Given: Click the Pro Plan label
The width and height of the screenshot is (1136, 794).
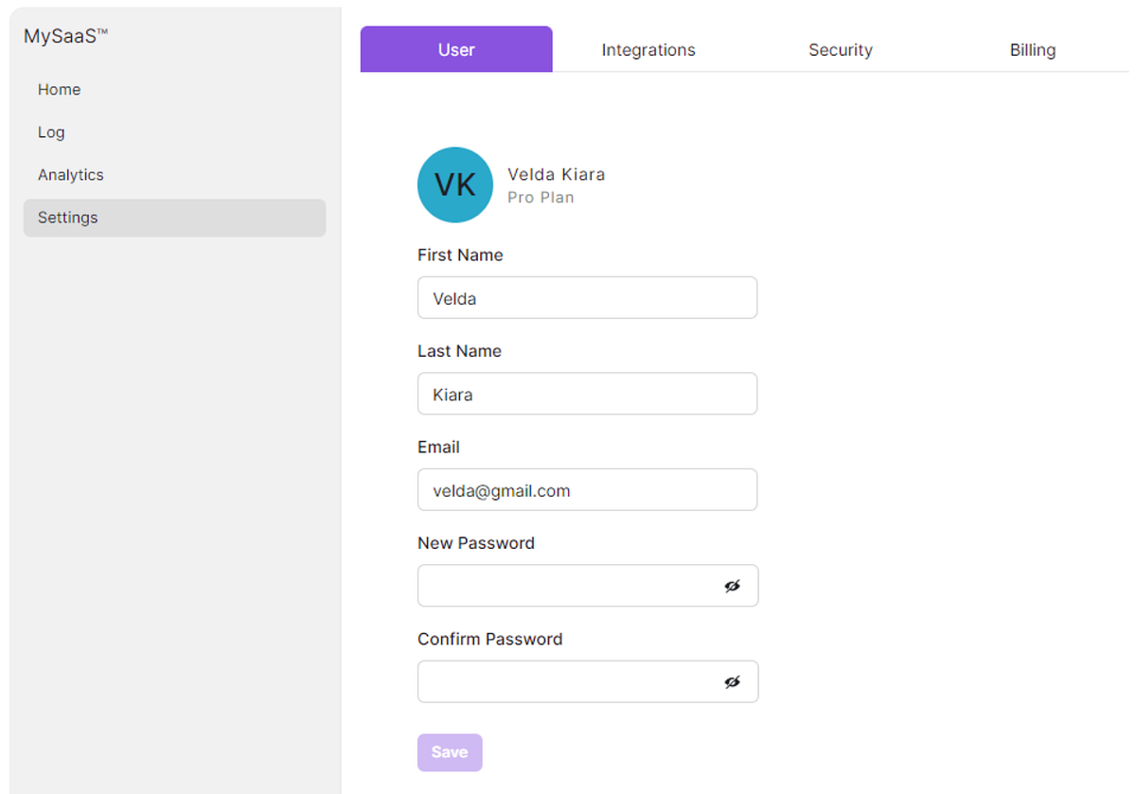Looking at the screenshot, I should pos(540,197).
